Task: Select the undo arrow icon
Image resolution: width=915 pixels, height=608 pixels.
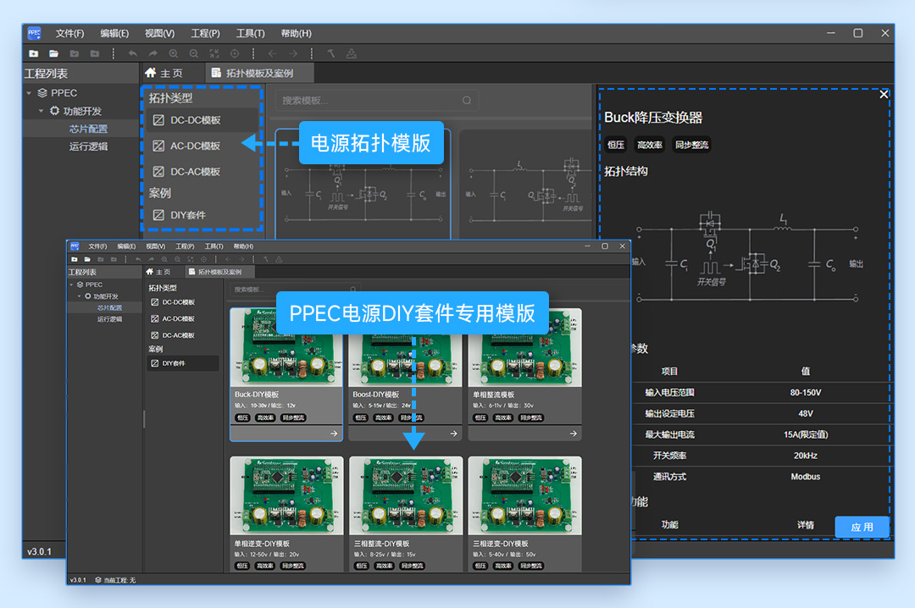Action: pyautogui.click(x=135, y=53)
